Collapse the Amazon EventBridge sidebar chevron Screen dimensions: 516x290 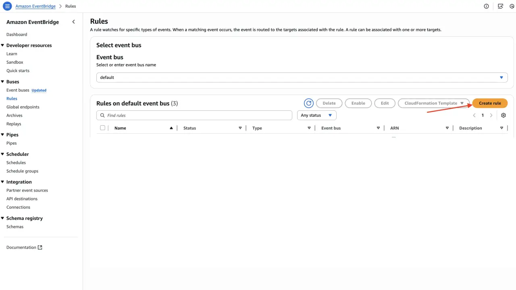click(73, 22)
